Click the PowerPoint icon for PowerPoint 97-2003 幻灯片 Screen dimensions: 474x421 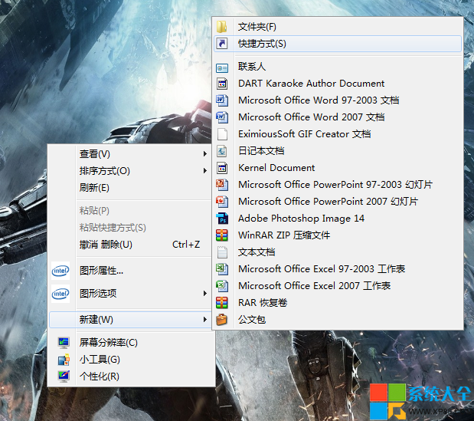pos(222,185)
